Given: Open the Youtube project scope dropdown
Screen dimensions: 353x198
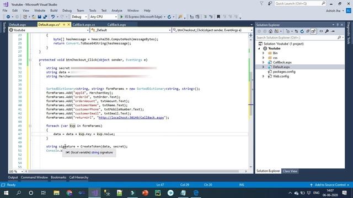Looking at the screenshot, I should tap(88, 30).
